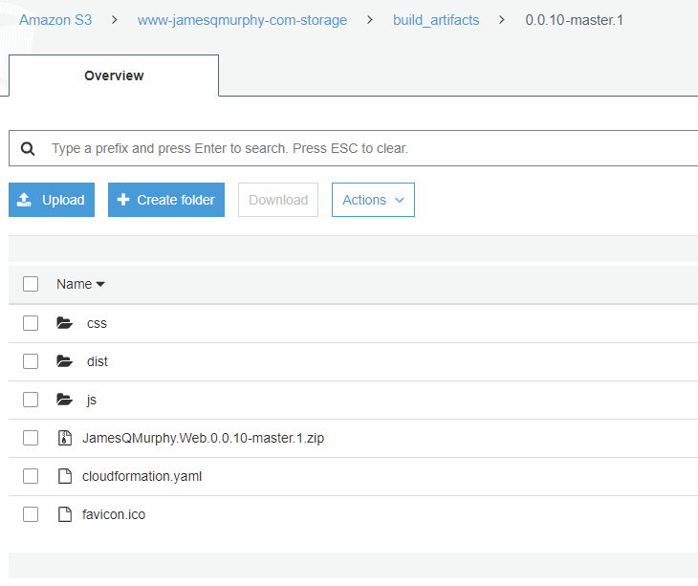Select the cloudformation.yaml checkbox

pos(31,476)
